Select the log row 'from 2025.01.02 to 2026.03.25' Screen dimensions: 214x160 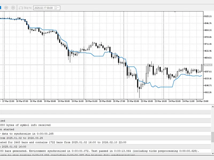(x=105, y=138)
